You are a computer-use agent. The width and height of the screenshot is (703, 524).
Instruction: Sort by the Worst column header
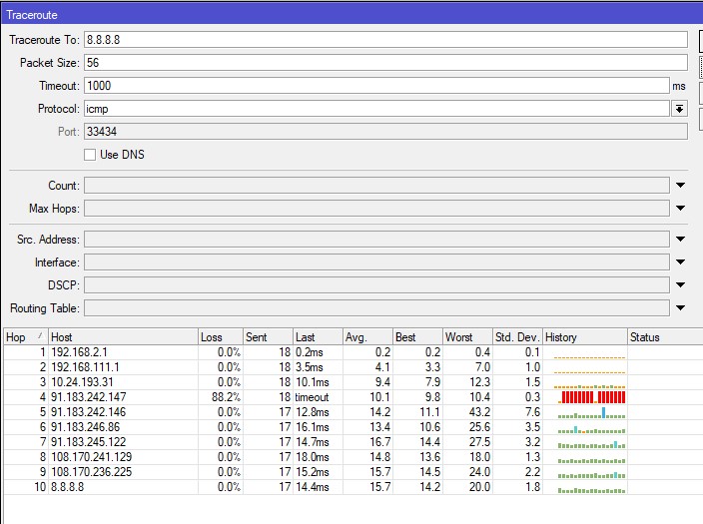coord(467,337)
